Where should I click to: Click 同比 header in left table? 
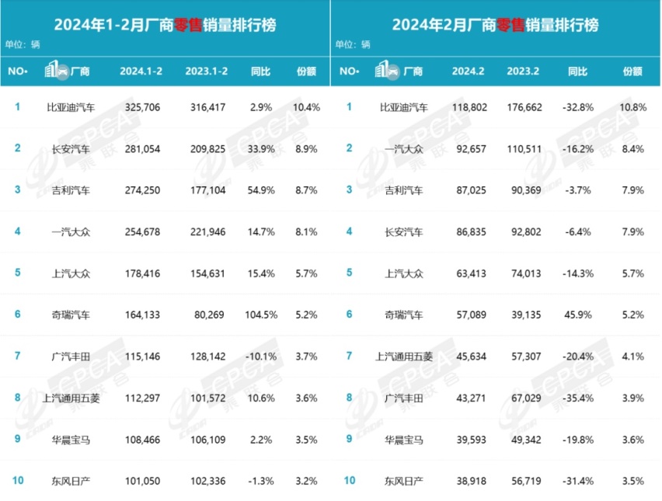260,71
